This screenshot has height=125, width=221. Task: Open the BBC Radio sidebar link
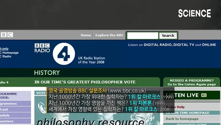coord(6,56)
